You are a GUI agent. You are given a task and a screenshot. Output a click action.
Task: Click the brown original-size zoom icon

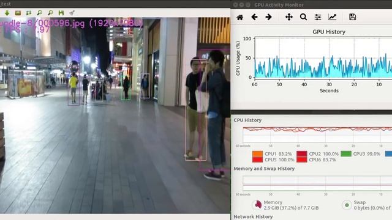pos(18,13)
